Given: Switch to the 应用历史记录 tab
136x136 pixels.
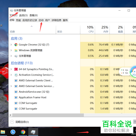Looking at the screenshot, I should 30,20.
